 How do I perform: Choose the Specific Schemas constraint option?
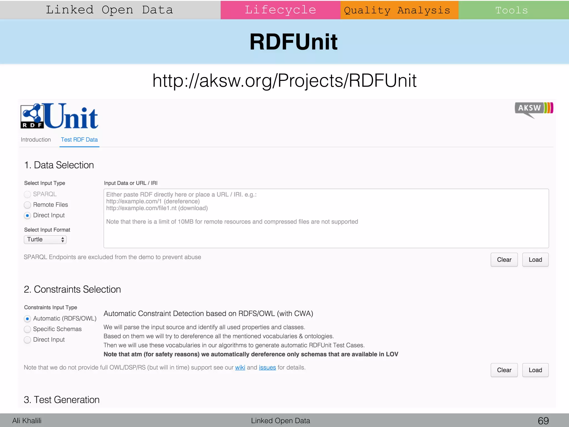pos(27,329)
